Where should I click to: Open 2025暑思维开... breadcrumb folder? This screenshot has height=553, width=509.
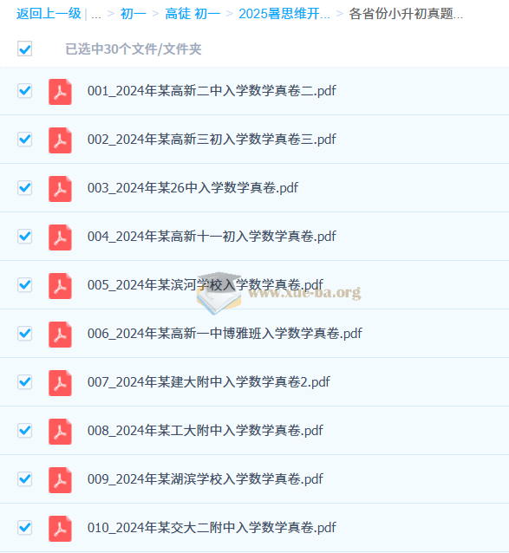pos(284,14)
